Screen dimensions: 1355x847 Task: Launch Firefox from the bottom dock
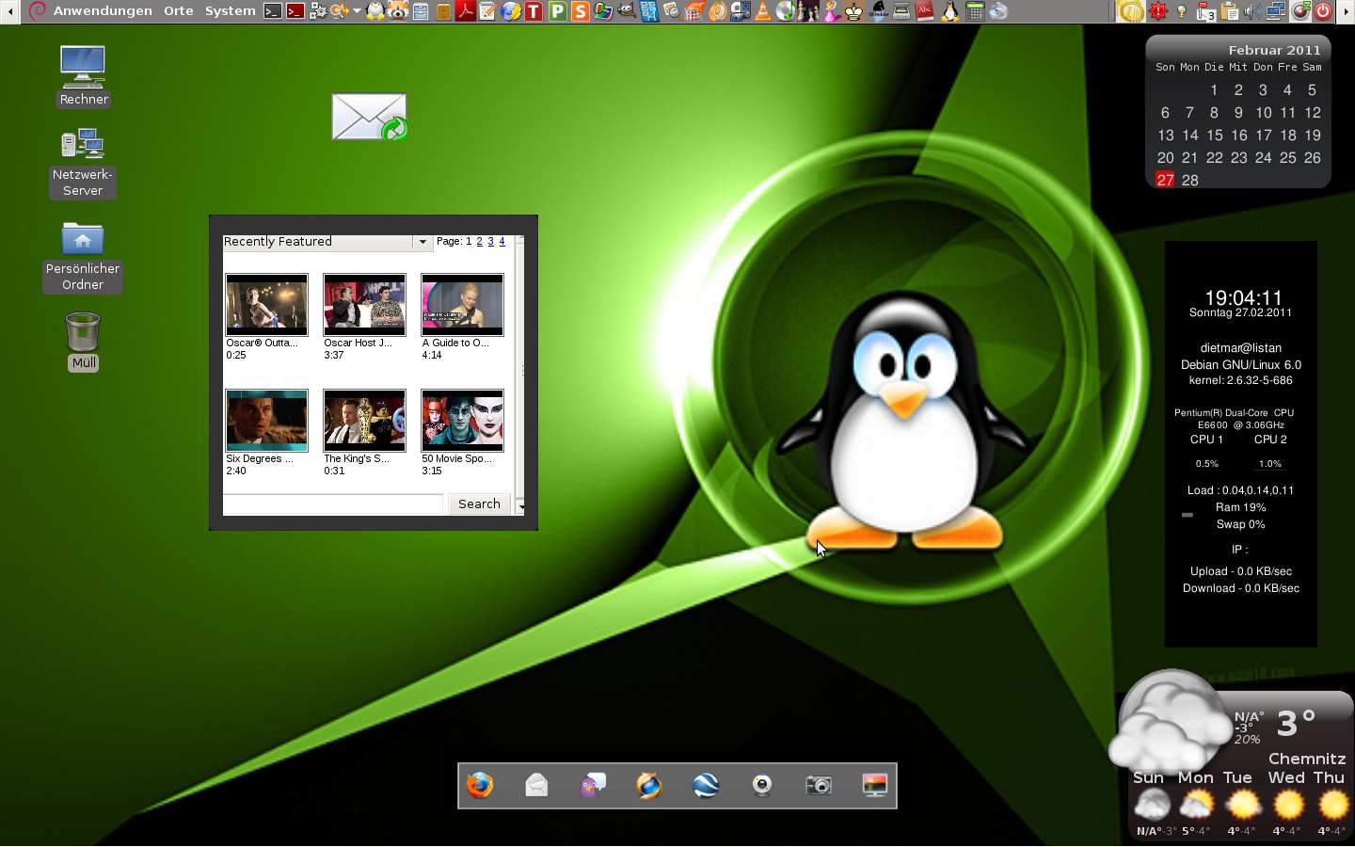480,785
